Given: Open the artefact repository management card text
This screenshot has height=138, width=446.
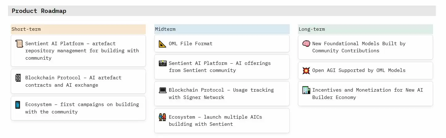Looking at the screenshot, I should pyautogui.click(x=82, y=51).
